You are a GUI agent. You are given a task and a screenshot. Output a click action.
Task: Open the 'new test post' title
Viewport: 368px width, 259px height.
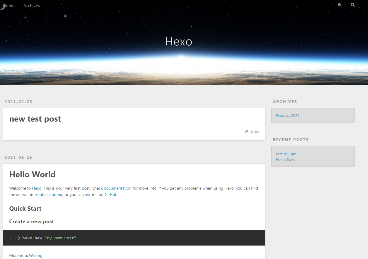(35, 119)
